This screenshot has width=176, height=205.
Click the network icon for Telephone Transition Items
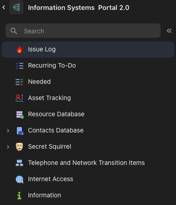[19, 163]
